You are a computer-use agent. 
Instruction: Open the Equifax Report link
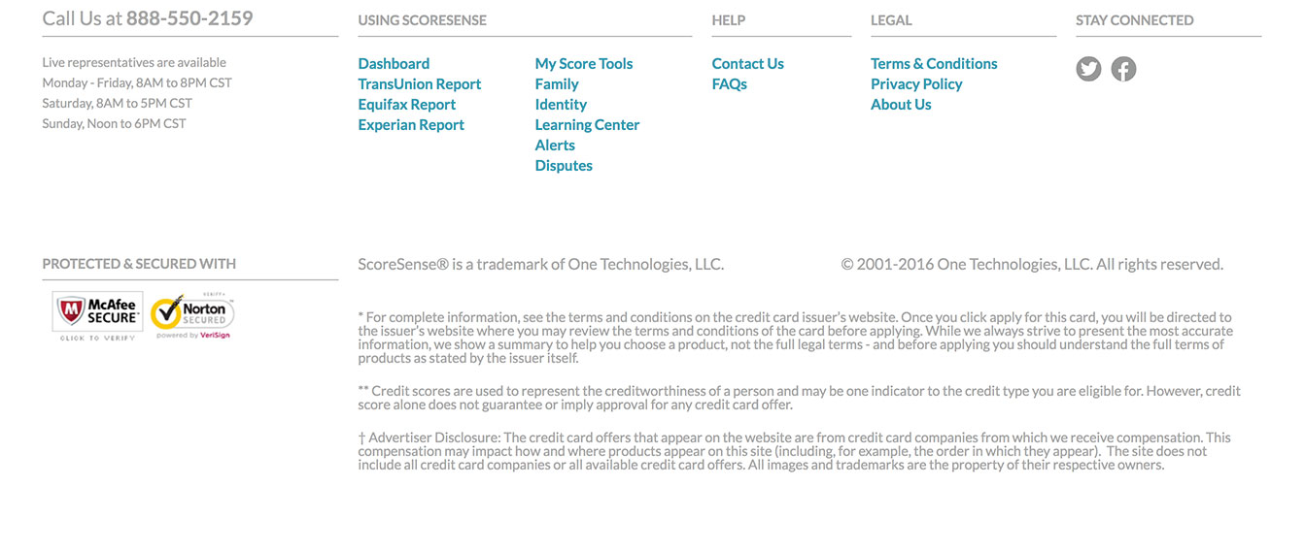(x=406, y=105)
